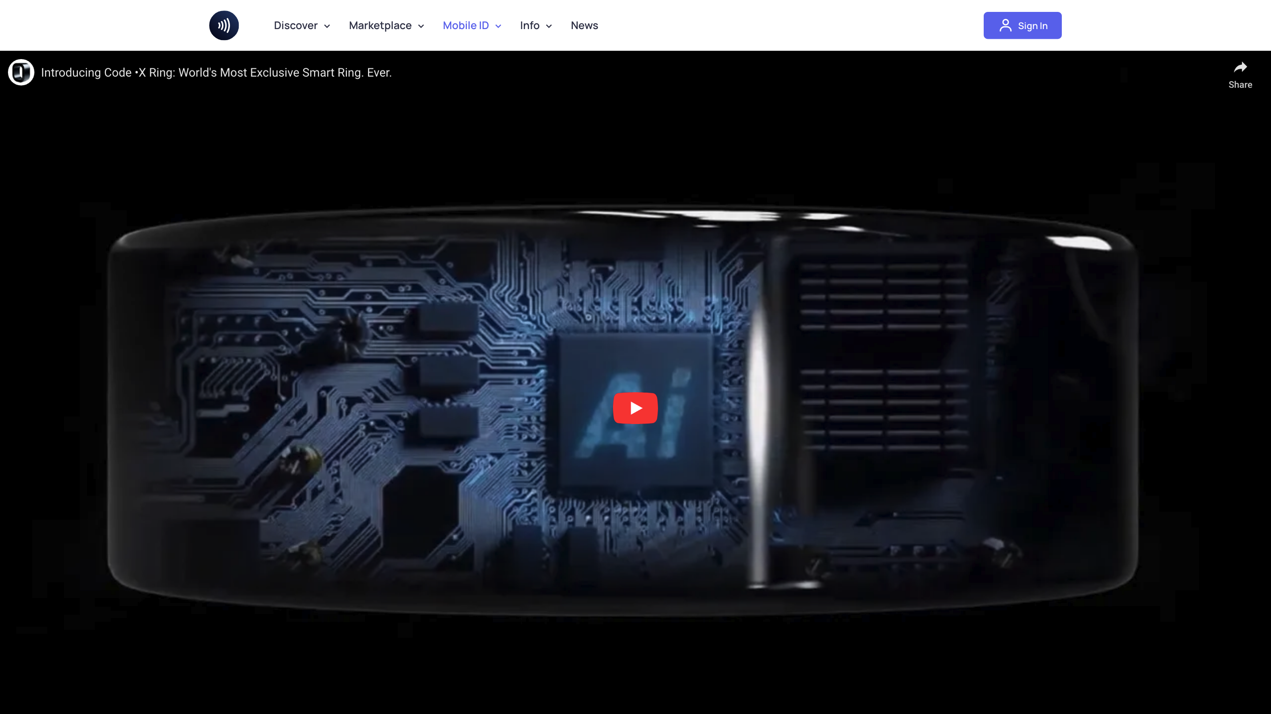Open the Info menu label
This screenshot has height=714, width=1271.
click(530, 26)
